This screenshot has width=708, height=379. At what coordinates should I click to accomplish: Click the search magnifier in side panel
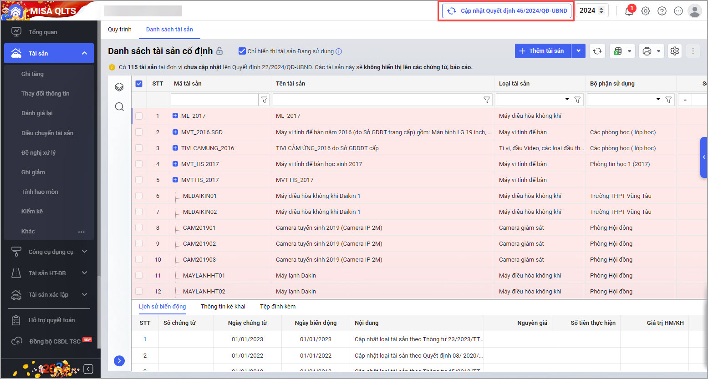(119, 106)
